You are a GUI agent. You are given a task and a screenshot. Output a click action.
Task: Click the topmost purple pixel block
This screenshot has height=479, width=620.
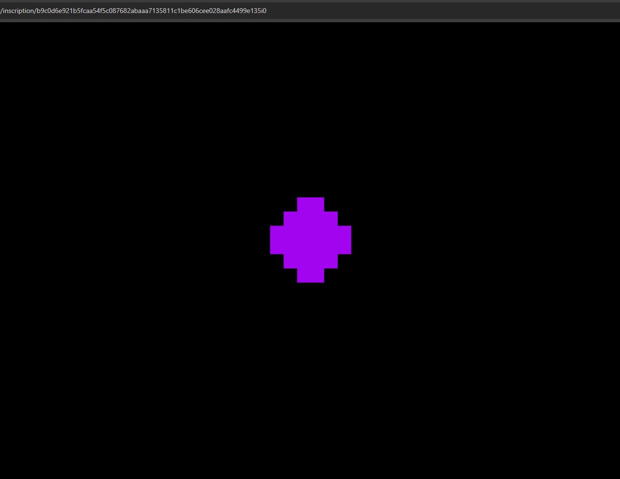(x=310, y=204)
